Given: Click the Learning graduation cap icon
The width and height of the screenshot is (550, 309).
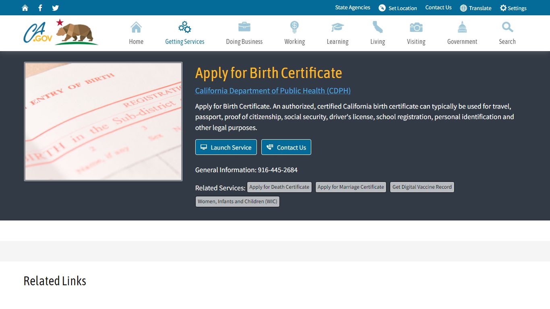Looking at the screenshot, I should coord(338,27).
